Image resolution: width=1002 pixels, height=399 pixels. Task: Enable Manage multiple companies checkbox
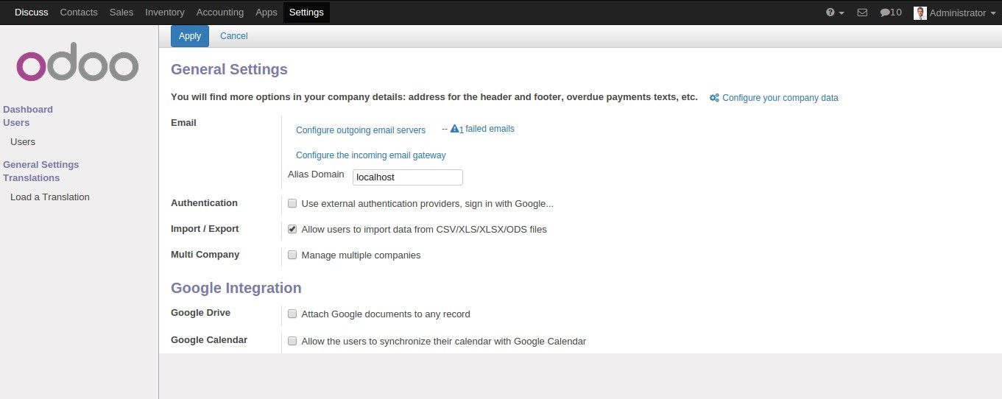click(292, 255)
